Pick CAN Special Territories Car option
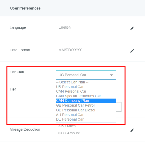This screenshot has width=145, height=148. coord(86,96)
